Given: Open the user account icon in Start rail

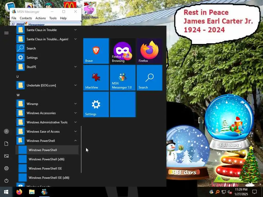Looking at the screenshot, I should pyautogui.click(x=6, y=131).
